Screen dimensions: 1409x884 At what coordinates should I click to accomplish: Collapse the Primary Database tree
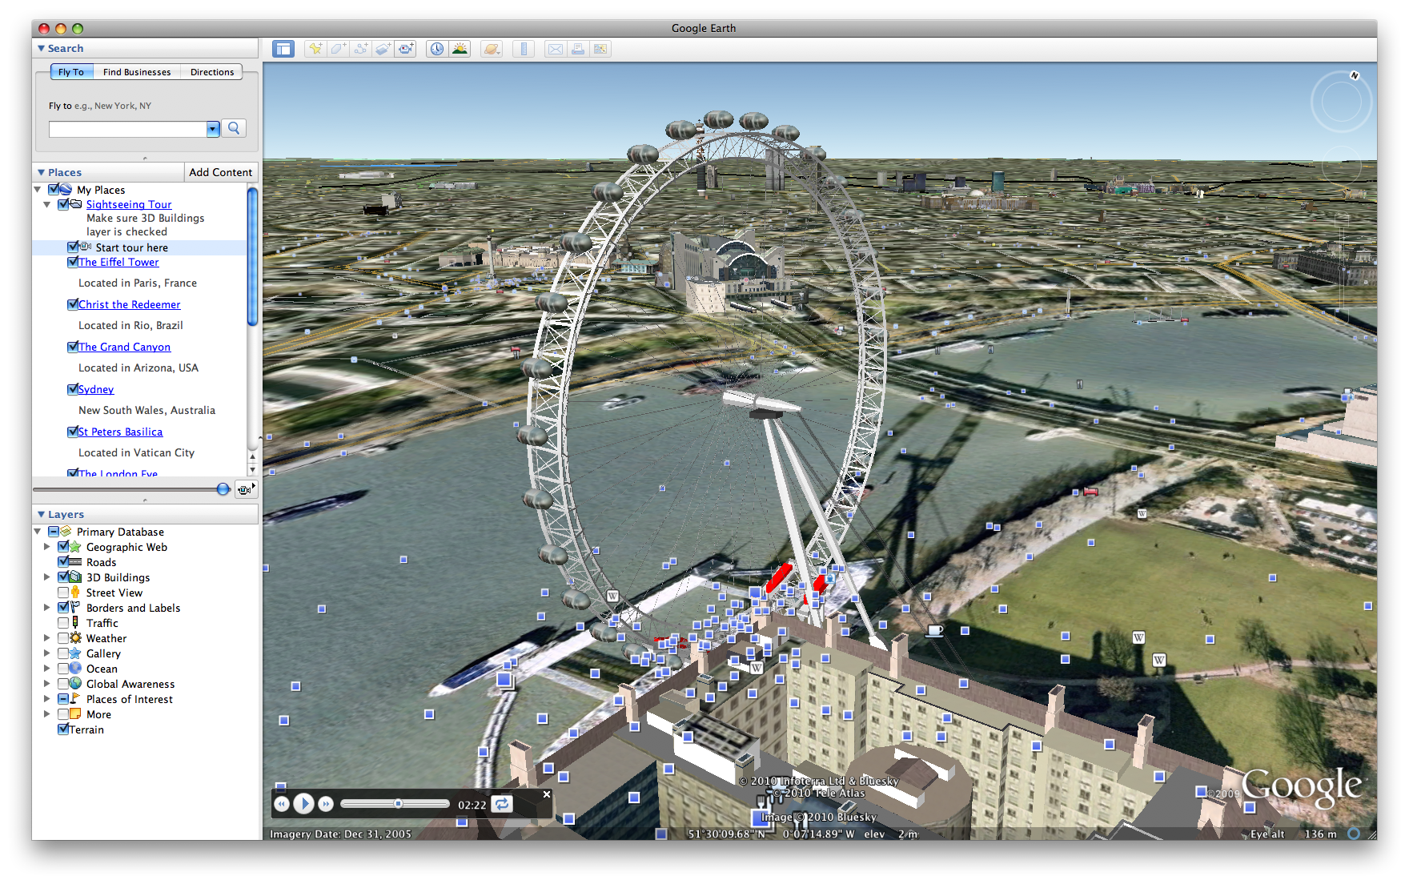pos(38,532)
